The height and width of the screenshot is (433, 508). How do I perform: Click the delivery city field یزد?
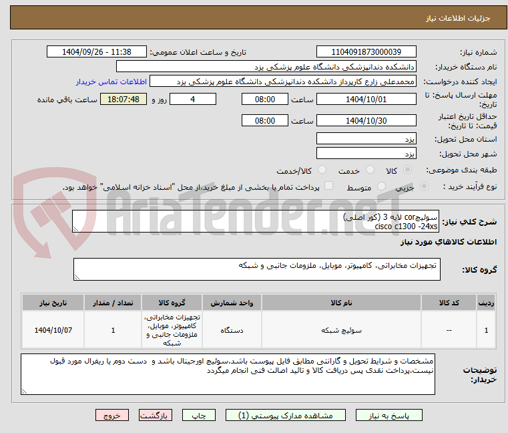pos(366,154)
